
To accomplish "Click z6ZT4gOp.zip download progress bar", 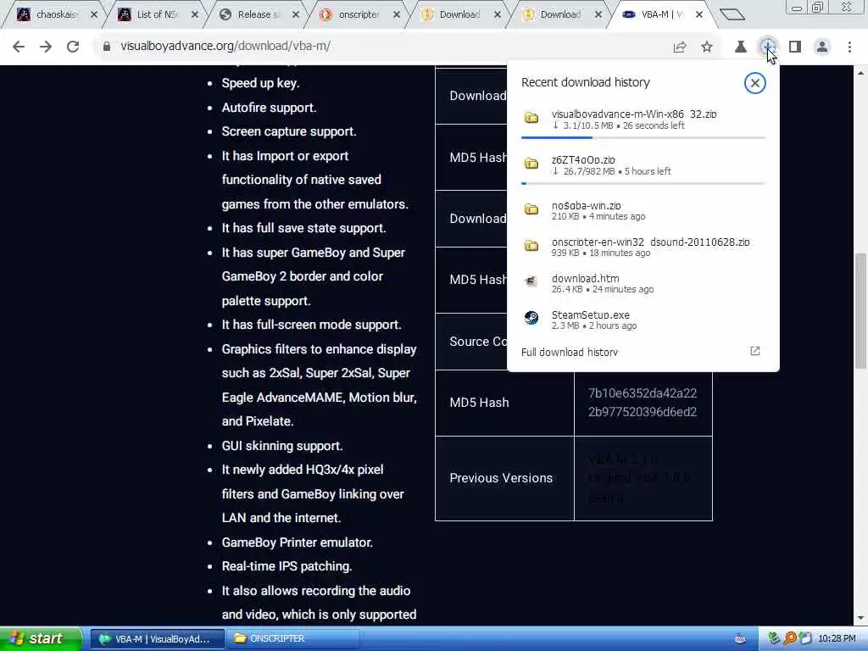I will click(643, 183).
